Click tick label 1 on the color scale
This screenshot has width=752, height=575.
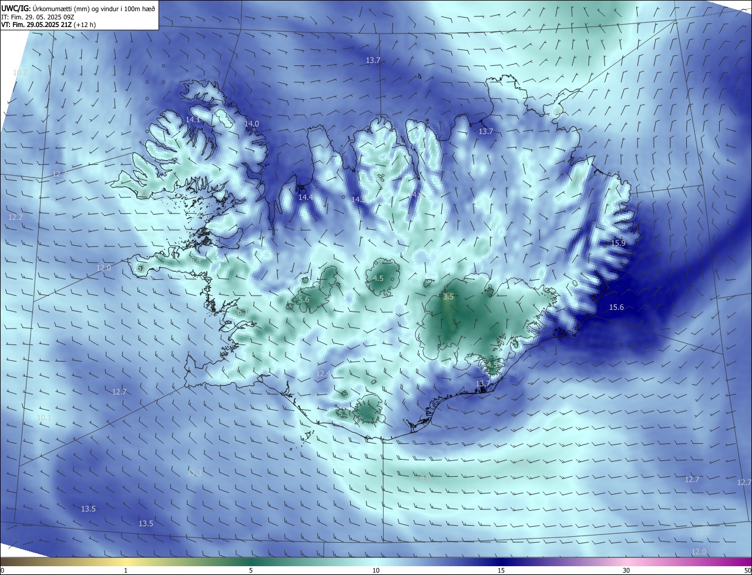pos(126,570)
